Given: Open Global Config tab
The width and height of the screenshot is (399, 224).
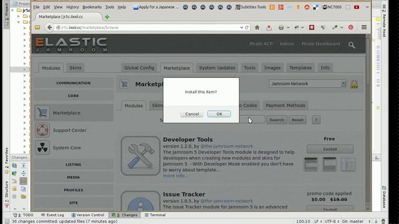Looking at the screenshot, I should coord(139,68).
